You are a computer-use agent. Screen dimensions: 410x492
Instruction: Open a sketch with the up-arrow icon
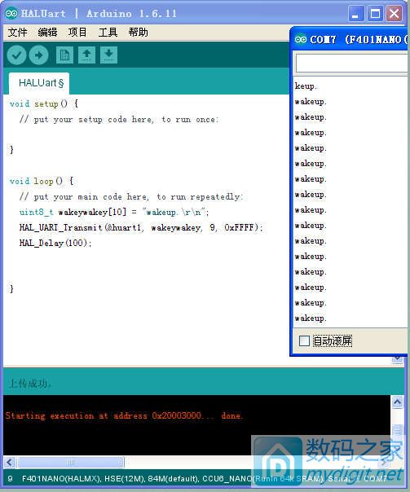[x=86, y=55]
